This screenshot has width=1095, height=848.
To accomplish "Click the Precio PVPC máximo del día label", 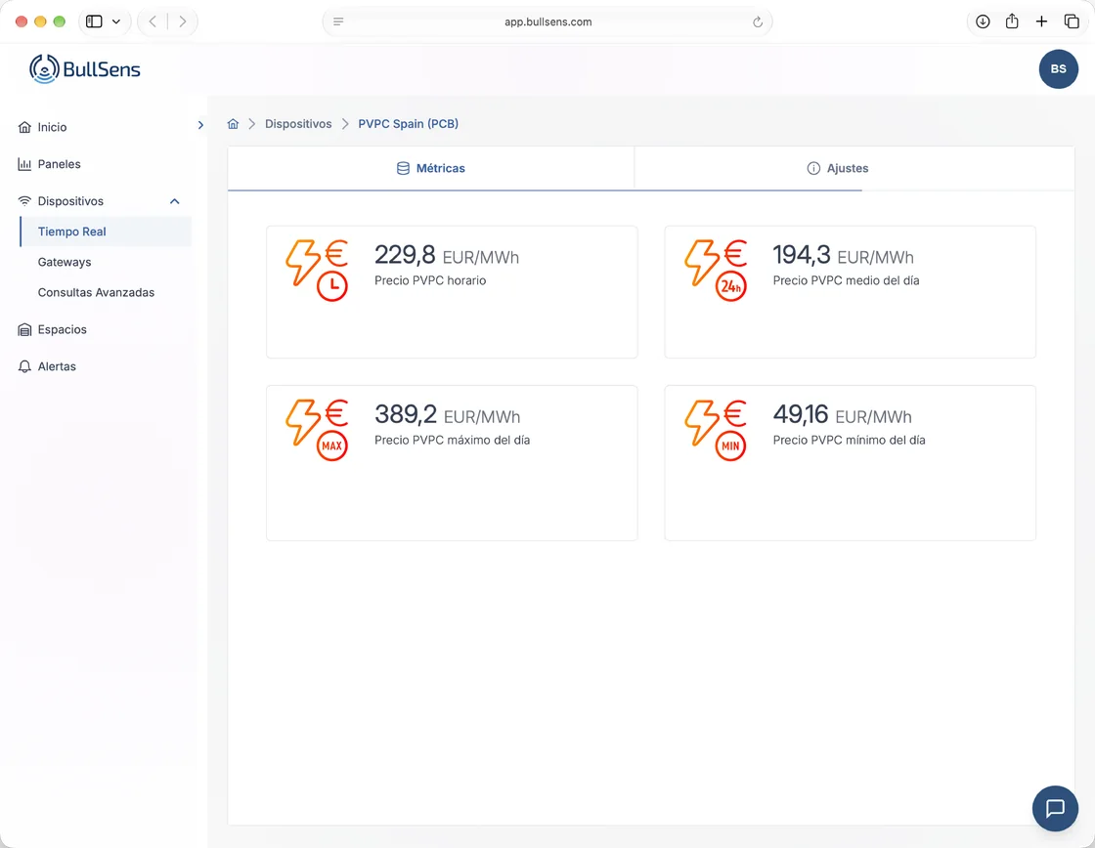I will click(453, 441).
